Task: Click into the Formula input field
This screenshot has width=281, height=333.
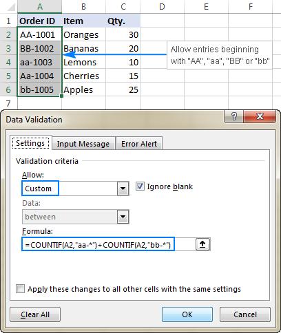Action: (109, 244)
